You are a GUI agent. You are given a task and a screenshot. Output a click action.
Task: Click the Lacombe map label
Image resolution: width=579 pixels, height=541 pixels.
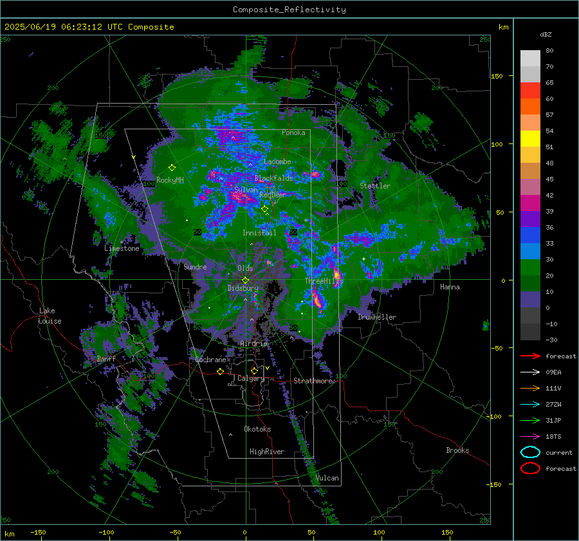(x=277, y=161)
